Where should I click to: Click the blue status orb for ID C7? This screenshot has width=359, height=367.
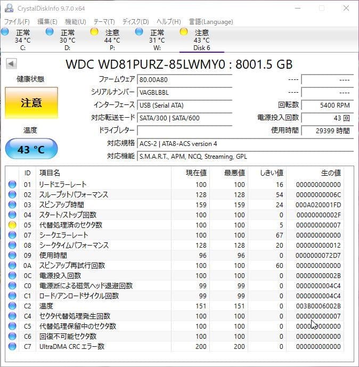(12, 346)
